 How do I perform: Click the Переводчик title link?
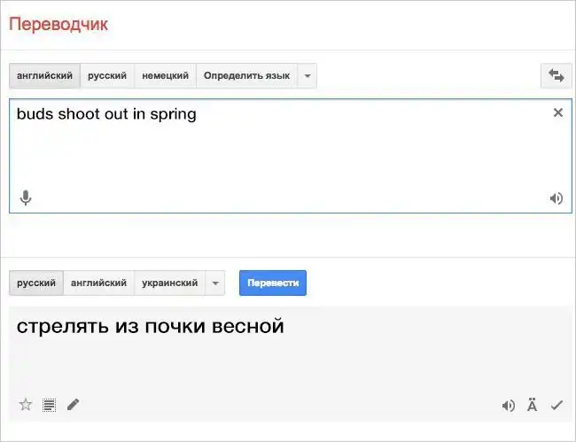tap(58, 24)
